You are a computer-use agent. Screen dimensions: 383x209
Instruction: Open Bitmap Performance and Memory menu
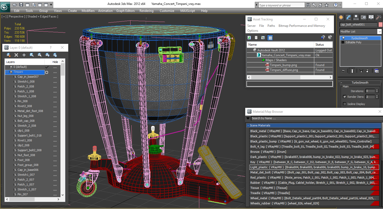pos(302,26)
